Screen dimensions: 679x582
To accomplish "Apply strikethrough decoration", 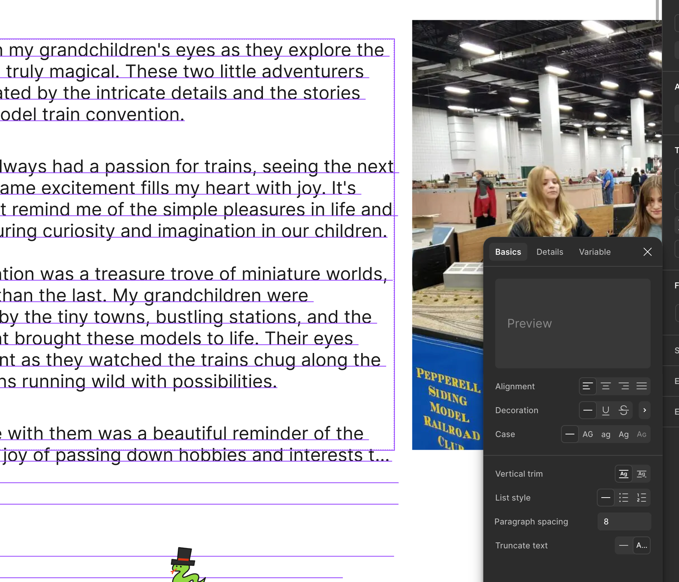I will coord(624,410).
